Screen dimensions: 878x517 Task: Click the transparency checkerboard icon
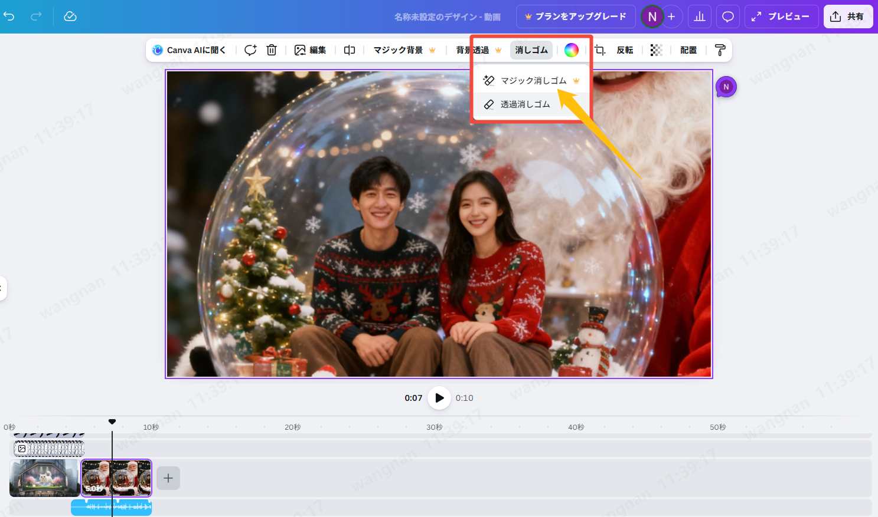(x=657, y=50)
